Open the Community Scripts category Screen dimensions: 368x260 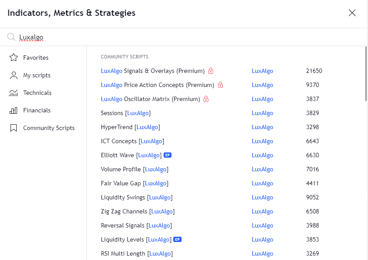coord(42,128)
